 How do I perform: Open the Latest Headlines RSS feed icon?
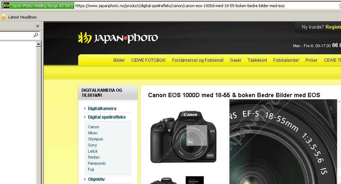point(4,17)
